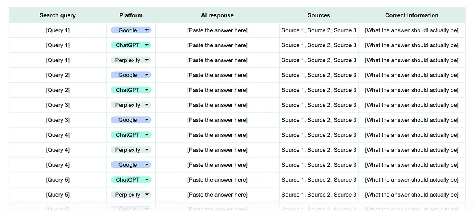This screenshot has width=474, height=212.
Task: Open Perplexity platform dropdown in Query 3 row
Action: click(x=131, y=105)
